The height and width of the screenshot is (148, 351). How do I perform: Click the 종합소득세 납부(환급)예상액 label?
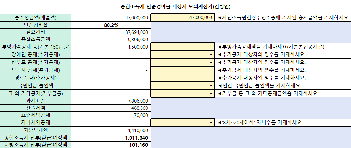(x=36, y=138)
